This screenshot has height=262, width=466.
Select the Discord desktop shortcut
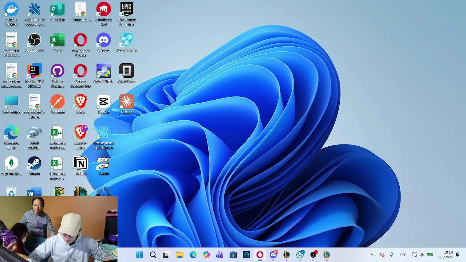[x=103, y=43]
